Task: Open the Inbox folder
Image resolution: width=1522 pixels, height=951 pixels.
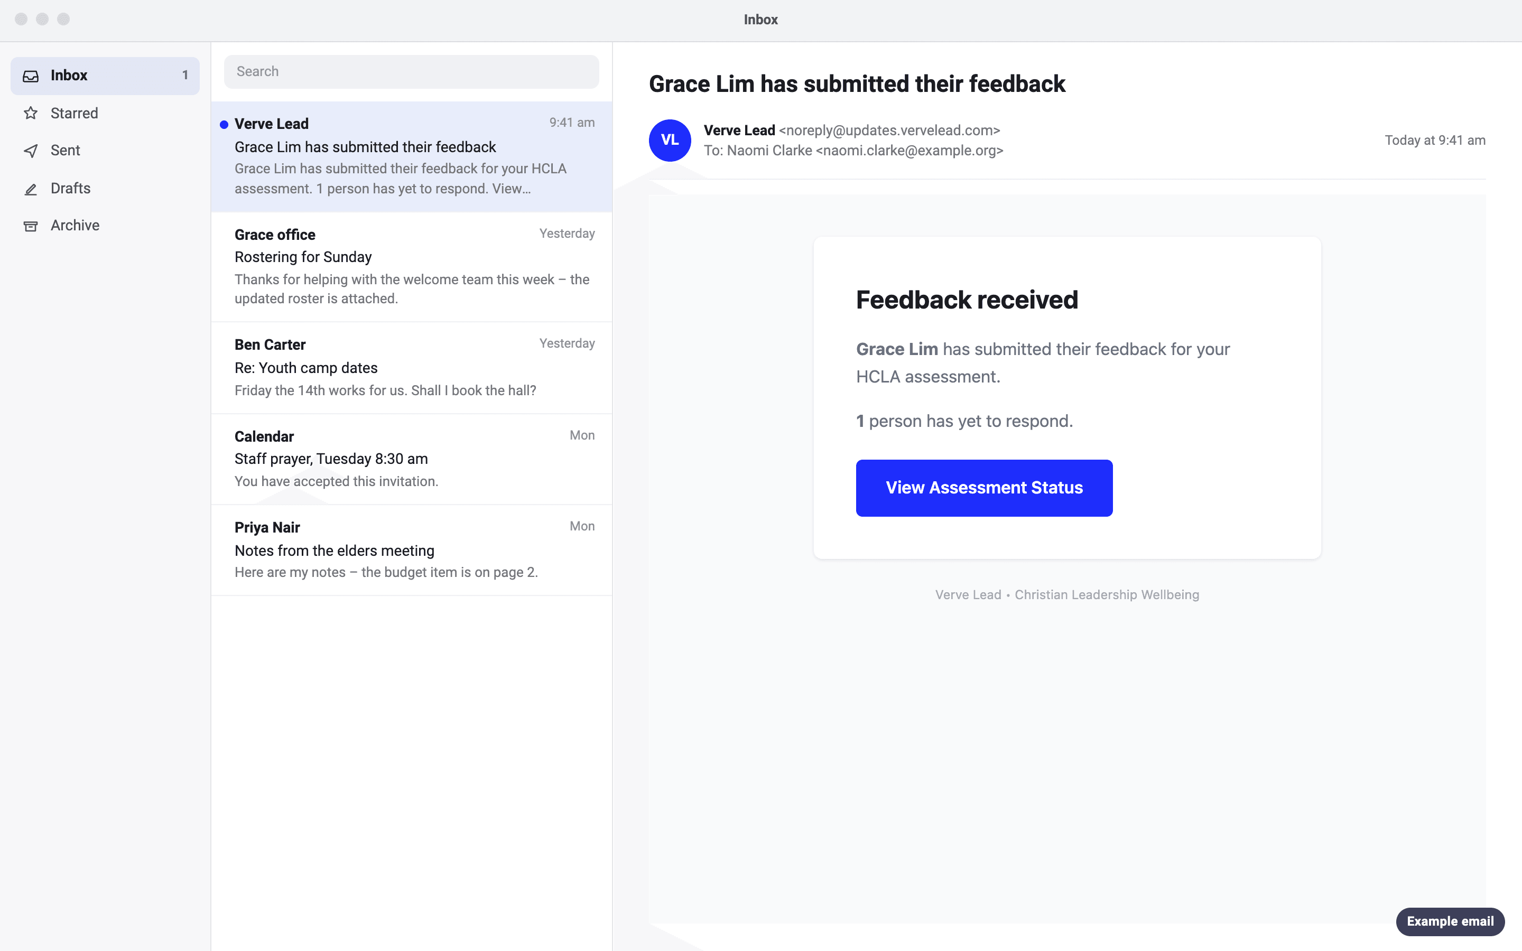Action: point(105,76)
